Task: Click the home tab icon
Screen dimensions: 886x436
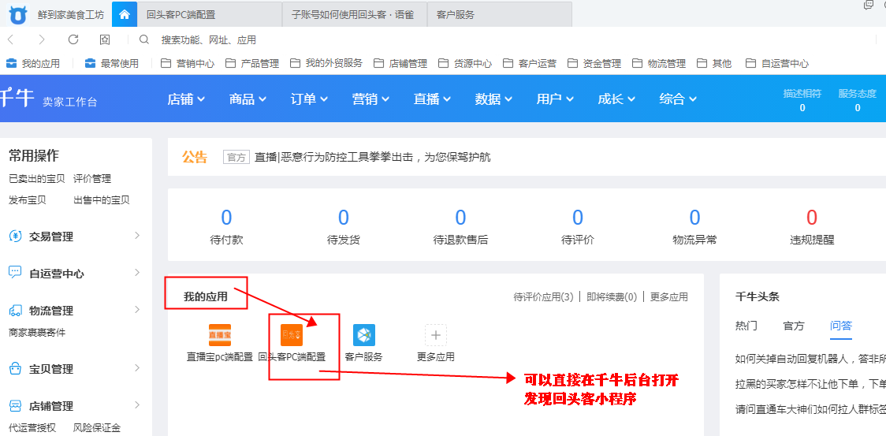Action: point(125,15)
